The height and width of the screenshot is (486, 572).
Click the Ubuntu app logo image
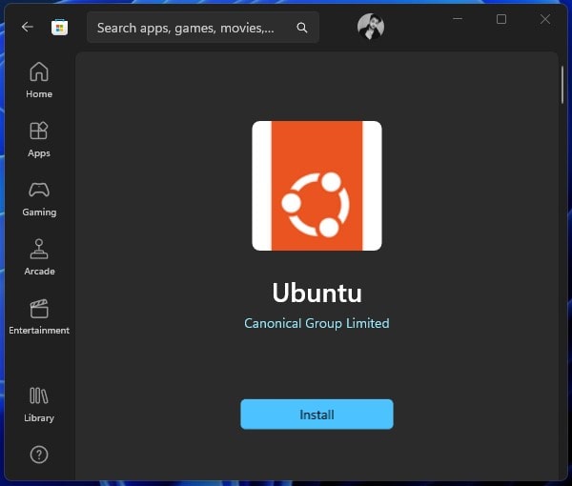click(x=317, y=186)
